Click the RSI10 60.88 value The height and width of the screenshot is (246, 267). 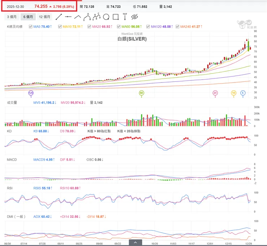(x=70, y=188)
